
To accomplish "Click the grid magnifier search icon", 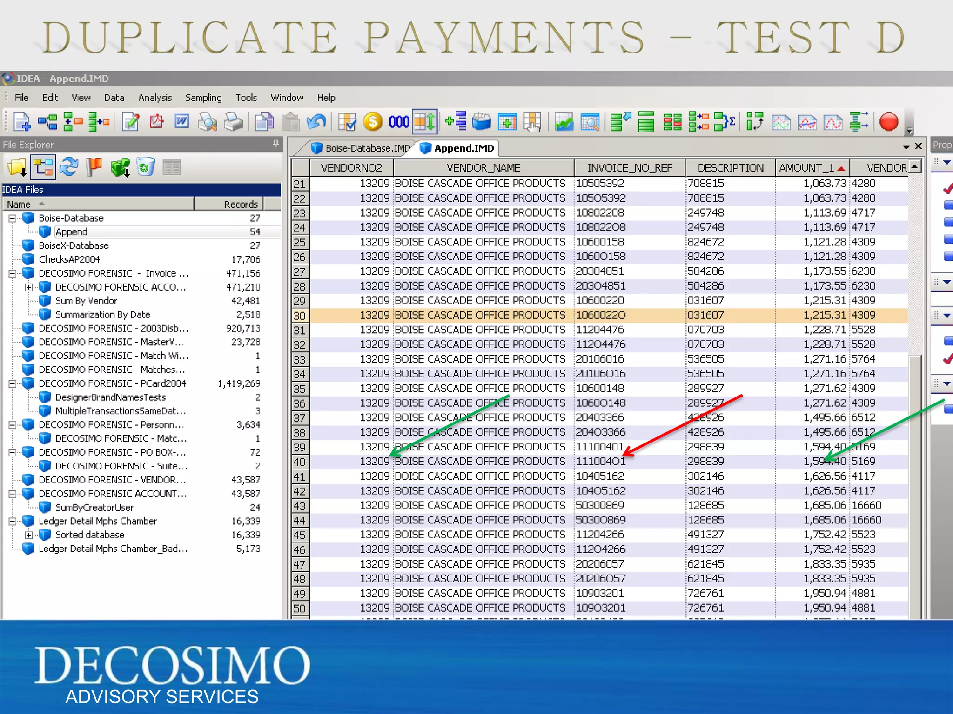I will pos(590,122).
